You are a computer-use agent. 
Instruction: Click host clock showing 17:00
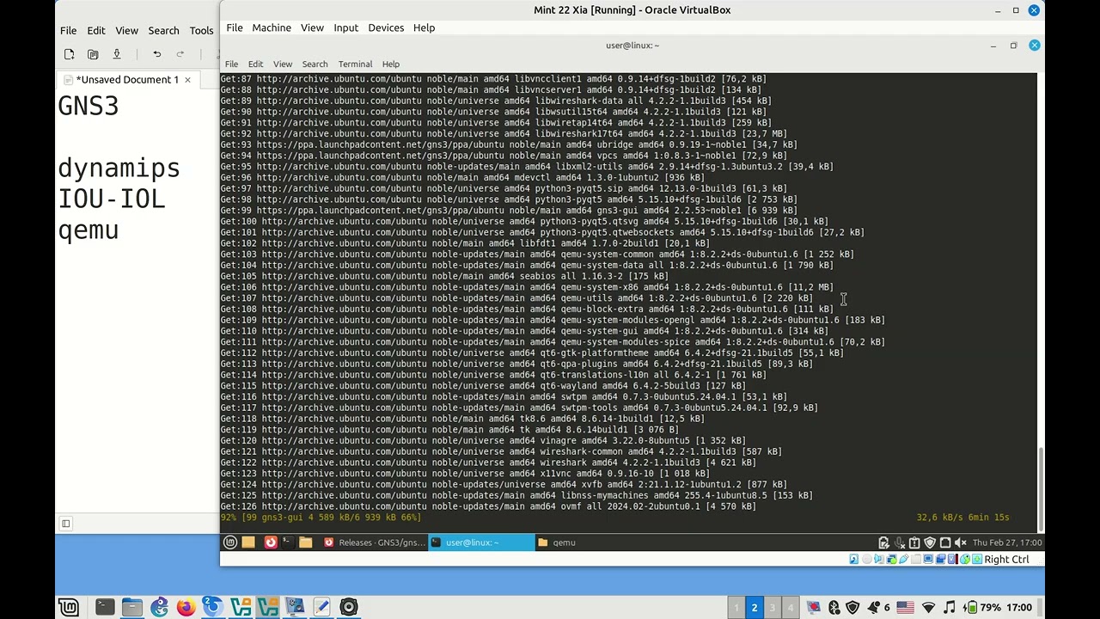pos(1018,608)
